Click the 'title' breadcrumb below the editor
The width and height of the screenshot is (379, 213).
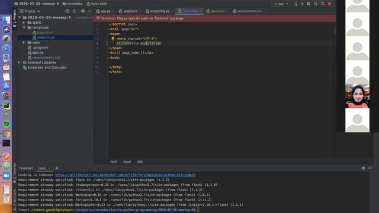click(140, 162)
